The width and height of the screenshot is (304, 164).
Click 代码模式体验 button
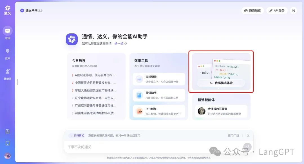[x=221, y=83]
